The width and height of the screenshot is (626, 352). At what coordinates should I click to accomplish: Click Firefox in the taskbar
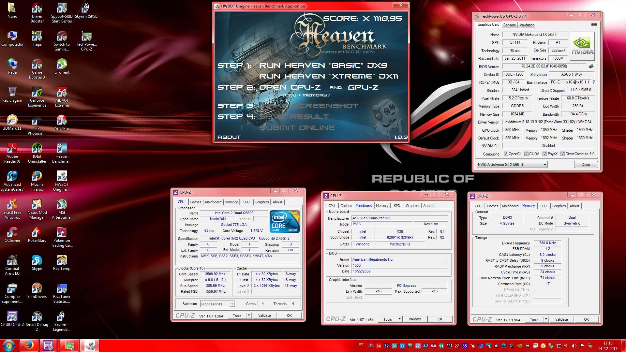pos(29,345)
